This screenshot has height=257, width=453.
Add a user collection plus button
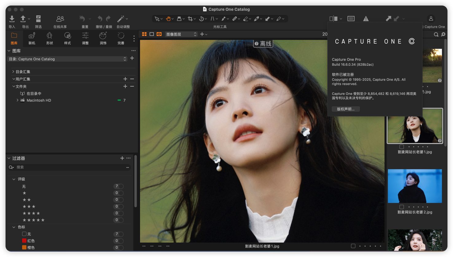point(125,79)
